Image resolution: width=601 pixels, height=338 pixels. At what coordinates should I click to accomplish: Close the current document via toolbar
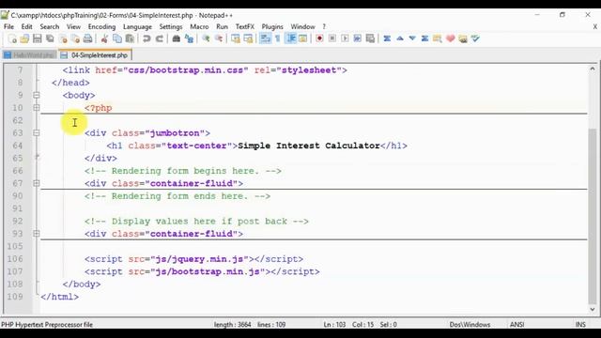(x=63, y=38)
